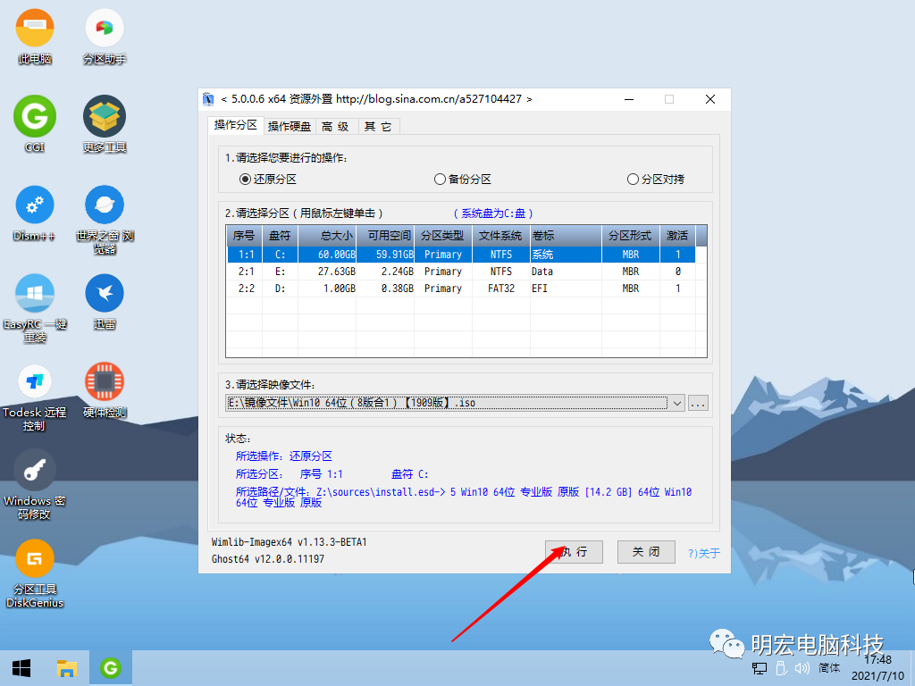Viewport: 915px width, 686px height.
Task: Click the volume tray icon
Action: pyautogui.click(x=802, y=668)
